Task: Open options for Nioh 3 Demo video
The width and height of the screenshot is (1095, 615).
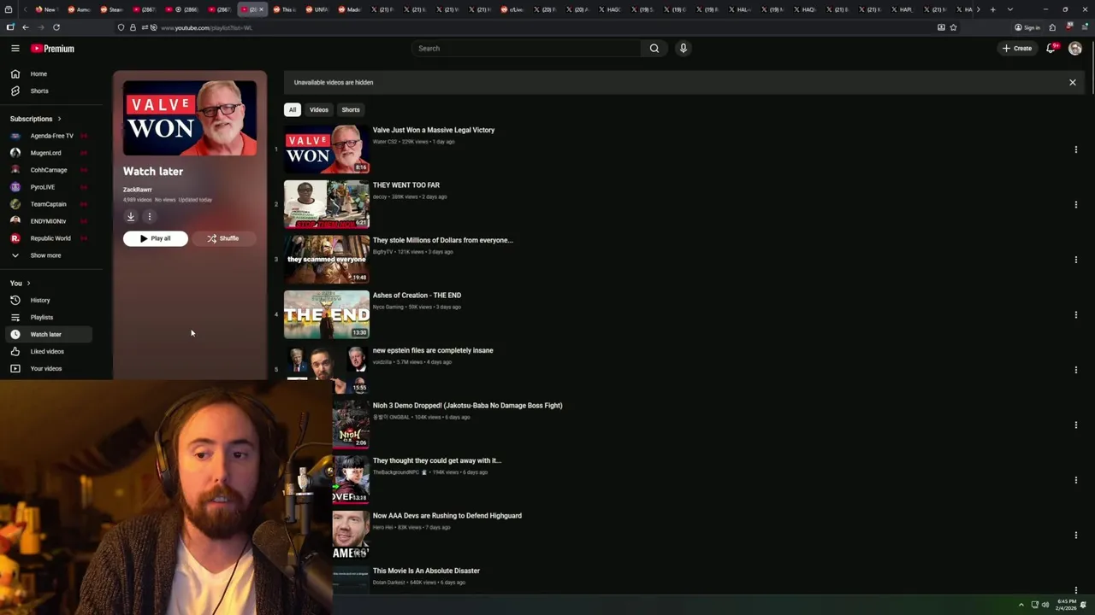Action: click(x=1076, y=425)
